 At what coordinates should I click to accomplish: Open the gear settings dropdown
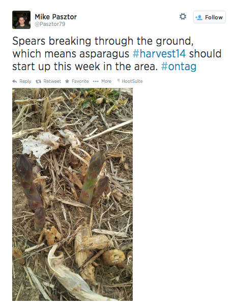point(183,17)
